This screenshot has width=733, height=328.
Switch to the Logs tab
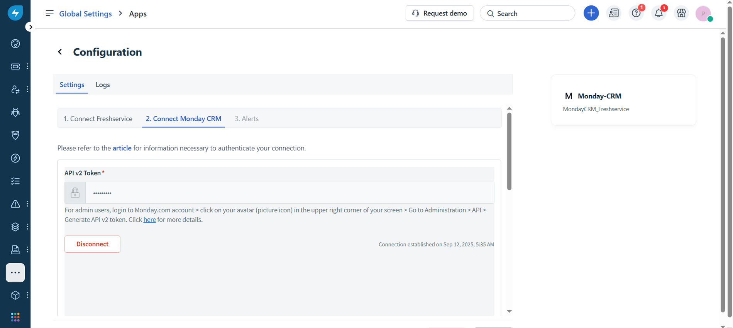[103, 85]
